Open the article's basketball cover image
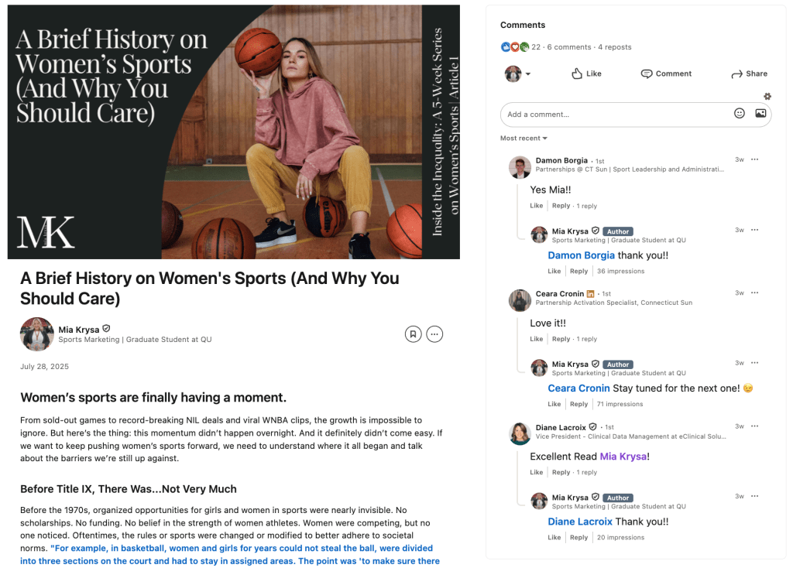The width and height of the screenshot is (793, 568). [234, 132]
